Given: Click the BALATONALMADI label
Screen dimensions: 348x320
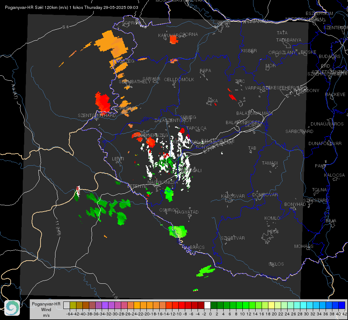Looking at the screenshot, I should [255, 113].
